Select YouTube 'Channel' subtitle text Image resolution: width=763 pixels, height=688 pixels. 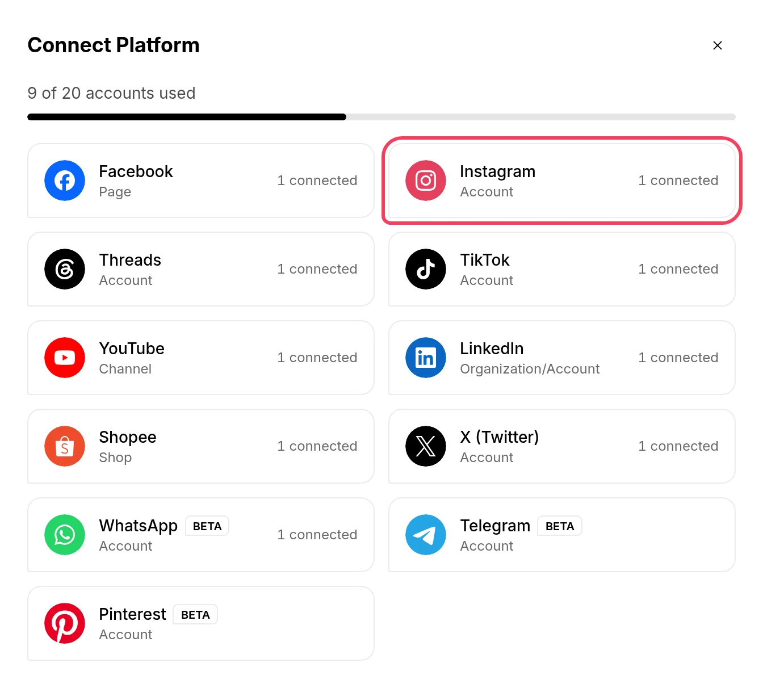coord(125,369)
